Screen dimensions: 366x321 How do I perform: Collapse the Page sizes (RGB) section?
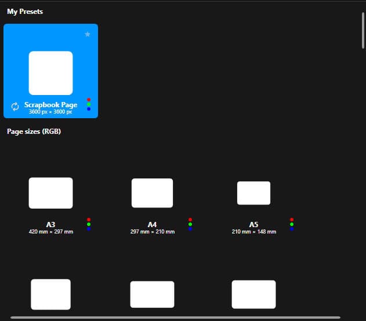click(x=34, y=132)
